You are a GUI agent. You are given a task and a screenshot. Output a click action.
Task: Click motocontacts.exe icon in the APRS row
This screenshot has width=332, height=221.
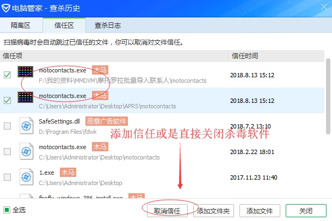click(25, 97)
